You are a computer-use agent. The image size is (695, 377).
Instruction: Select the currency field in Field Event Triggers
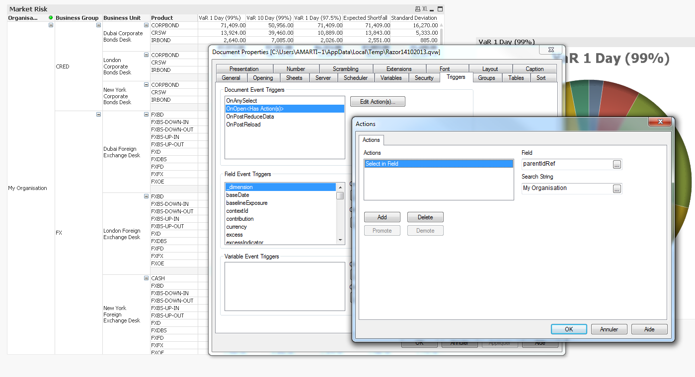click(x=236, y=227)
